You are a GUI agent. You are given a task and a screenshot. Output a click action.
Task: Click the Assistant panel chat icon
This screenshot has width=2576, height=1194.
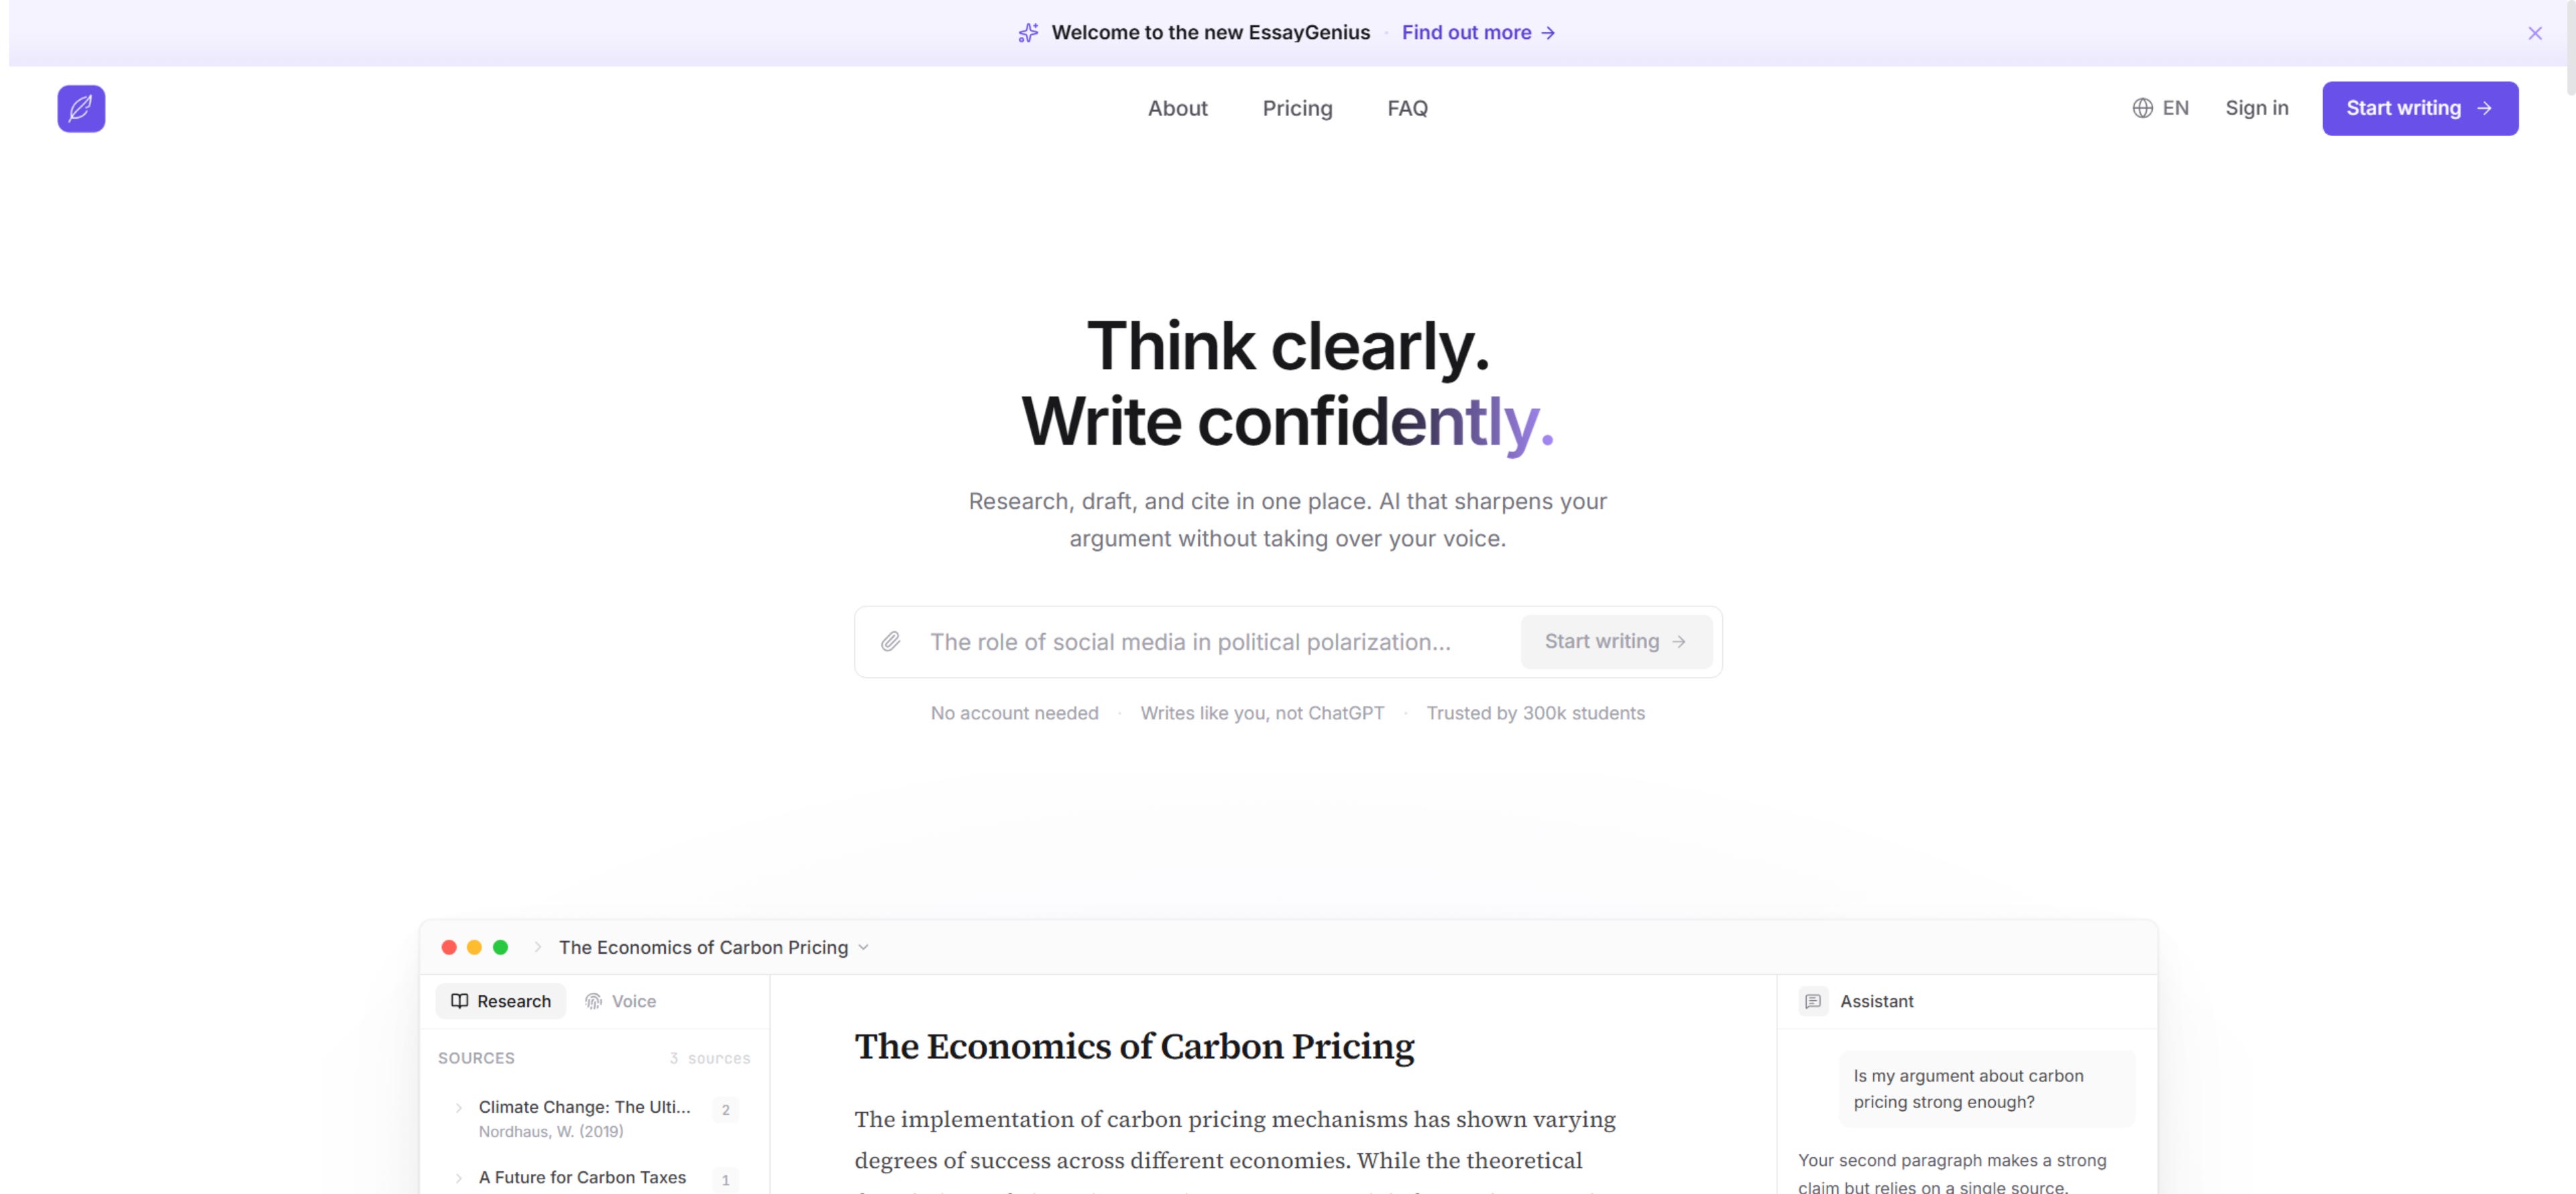pyautogui.click(x=1813, y=1001)
